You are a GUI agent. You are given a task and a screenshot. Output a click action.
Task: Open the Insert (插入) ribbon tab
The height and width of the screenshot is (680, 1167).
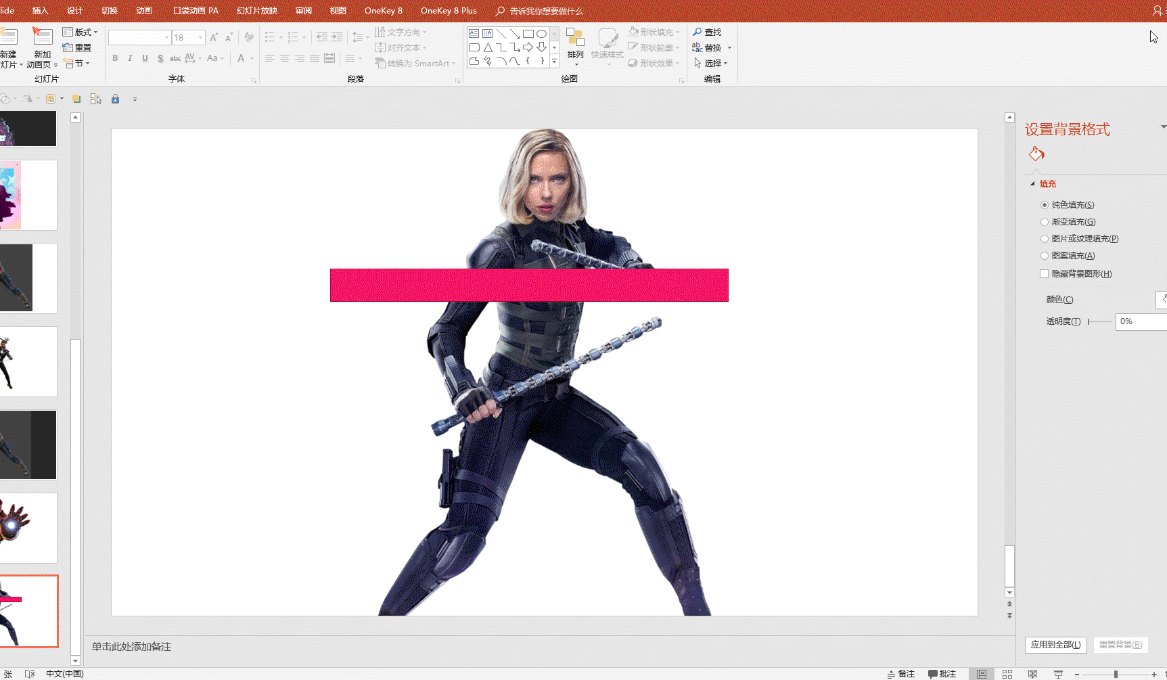(x=41, y=11)
